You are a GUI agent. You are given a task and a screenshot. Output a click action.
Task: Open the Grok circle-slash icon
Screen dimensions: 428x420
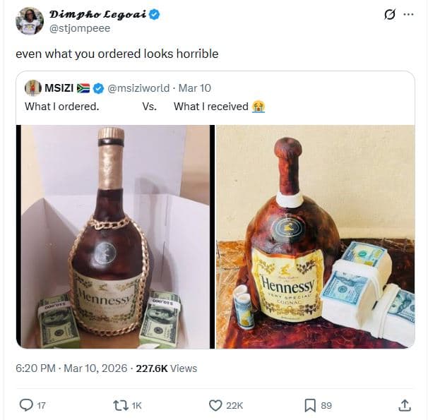tap(388, 15)
